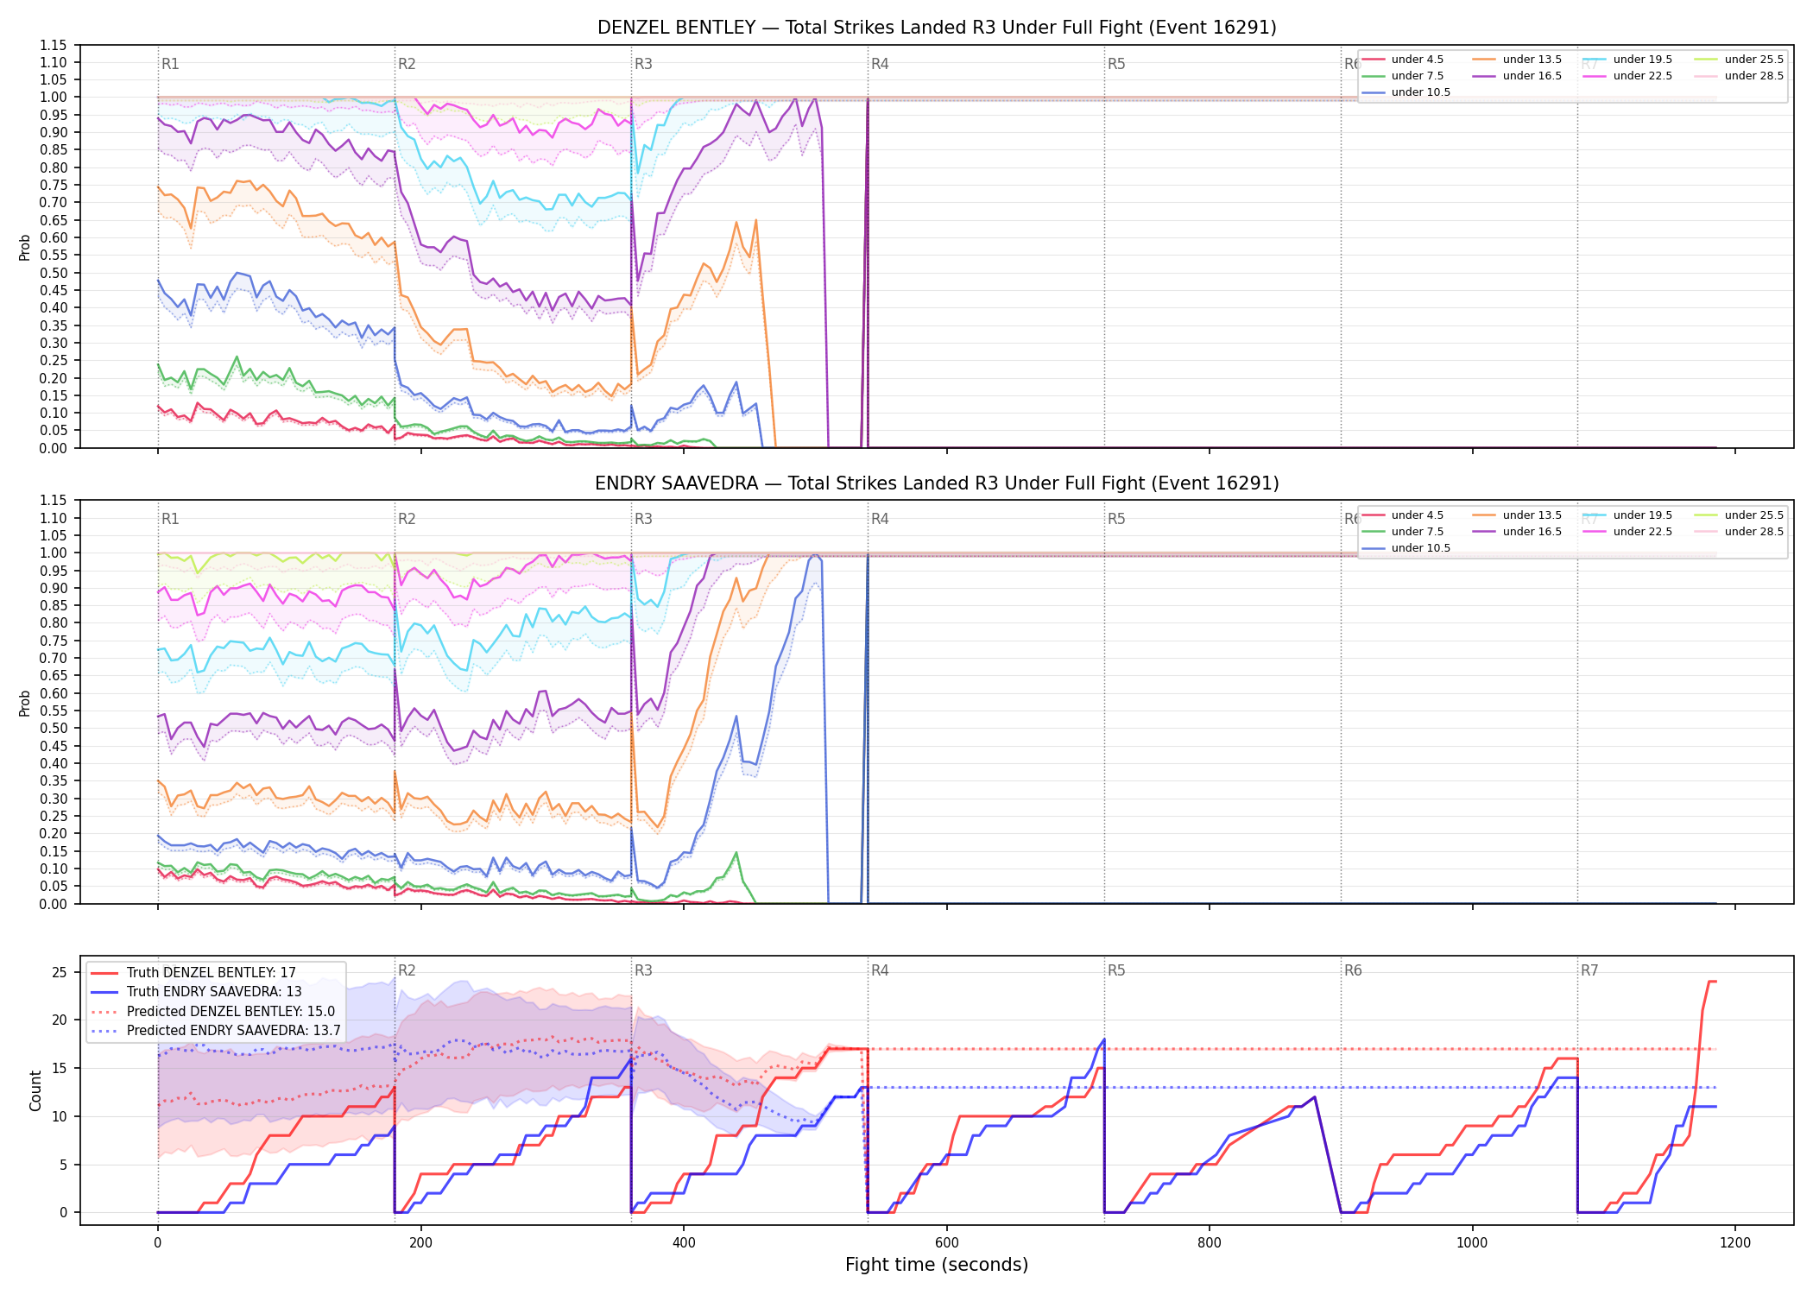The image size is (1813, 1295).
Task: Click the R1 round marker in Denzel Bentley chart
Action: pos(170,64)
